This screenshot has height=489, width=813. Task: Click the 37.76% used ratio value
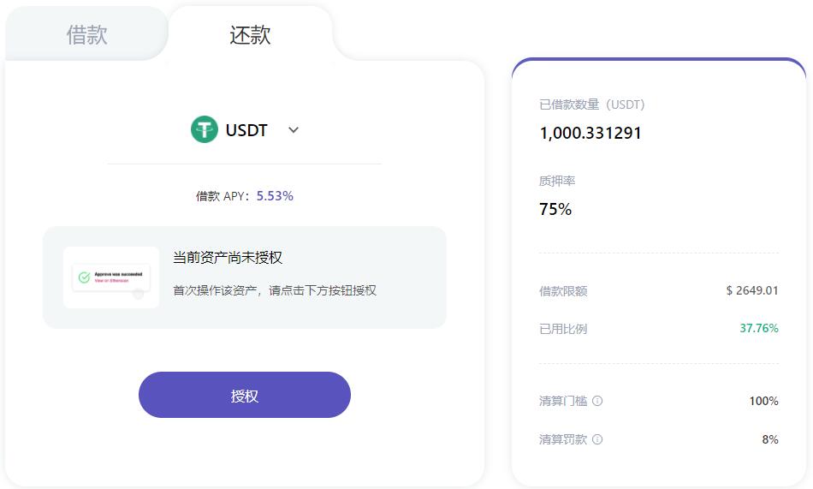(x=758, y=328)
